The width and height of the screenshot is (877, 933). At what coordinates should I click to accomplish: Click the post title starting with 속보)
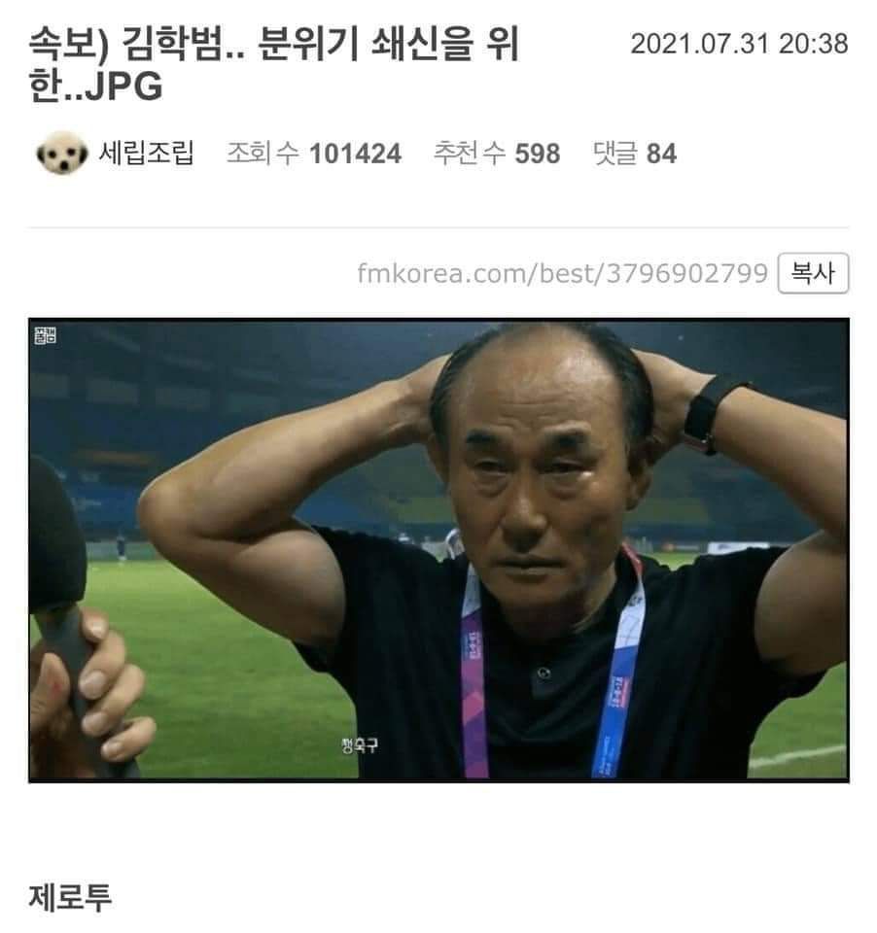click(274, 65)
